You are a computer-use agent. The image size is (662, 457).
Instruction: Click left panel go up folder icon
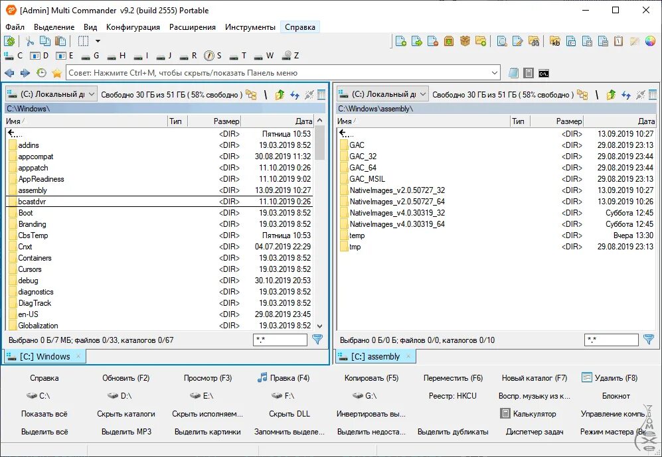coord(280,95)
